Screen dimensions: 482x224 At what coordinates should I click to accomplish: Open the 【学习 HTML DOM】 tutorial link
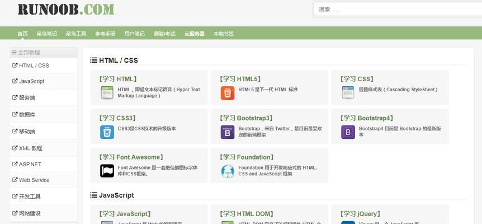click(x=247, y=214)
